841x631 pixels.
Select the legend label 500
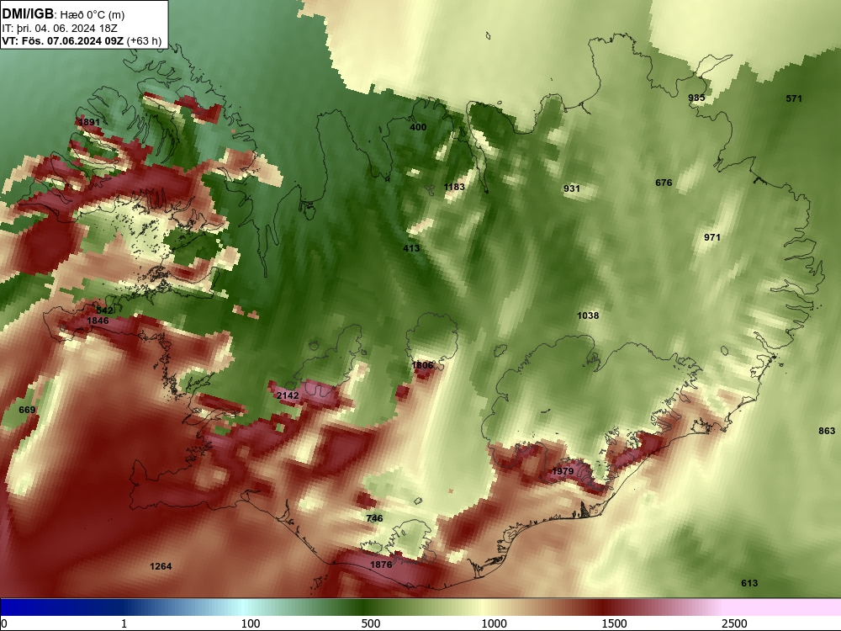pos(371,623)
